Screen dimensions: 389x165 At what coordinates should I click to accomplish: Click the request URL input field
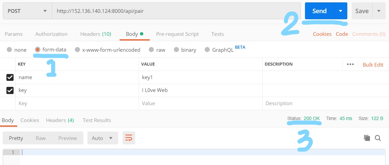pyautogui.click(x=176, y=11)
